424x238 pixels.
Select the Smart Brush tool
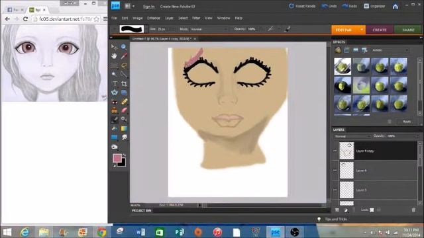124,119
